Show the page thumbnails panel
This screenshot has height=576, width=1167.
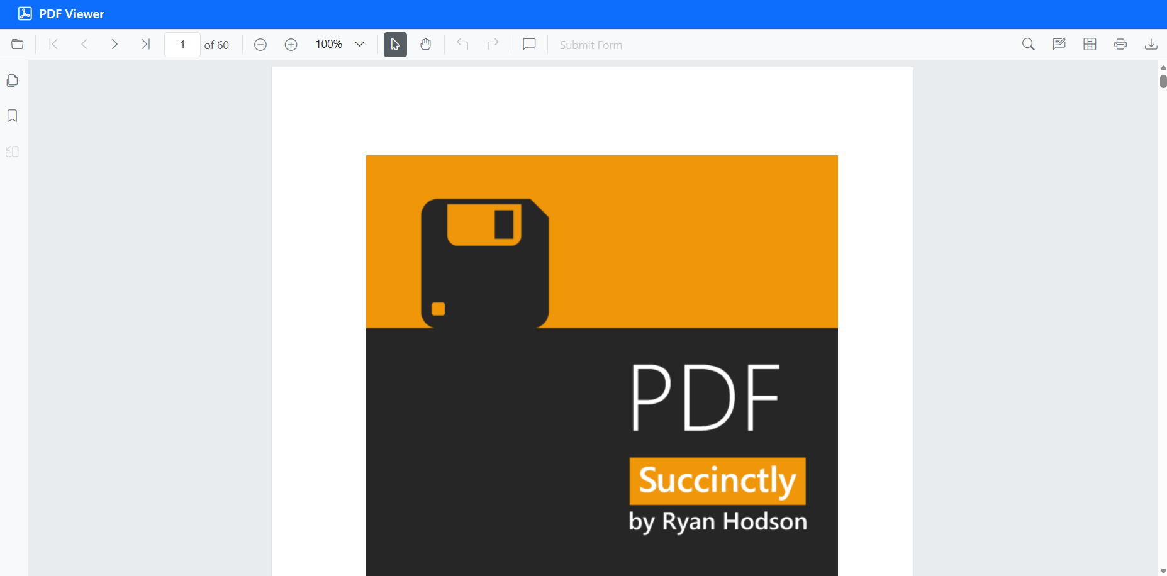click(13, 80)
